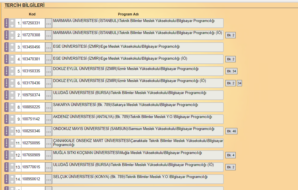Image resolution: width=298 pixels, height=190 pixels.
Task: Open the … button for Çanakkale Onsekiz Mart row
Action: [x=49, y=143]
